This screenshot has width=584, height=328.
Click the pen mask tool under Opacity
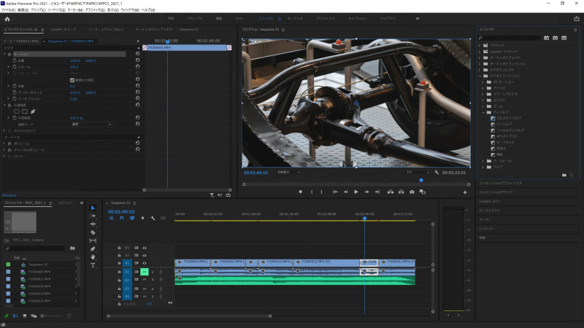33,112
